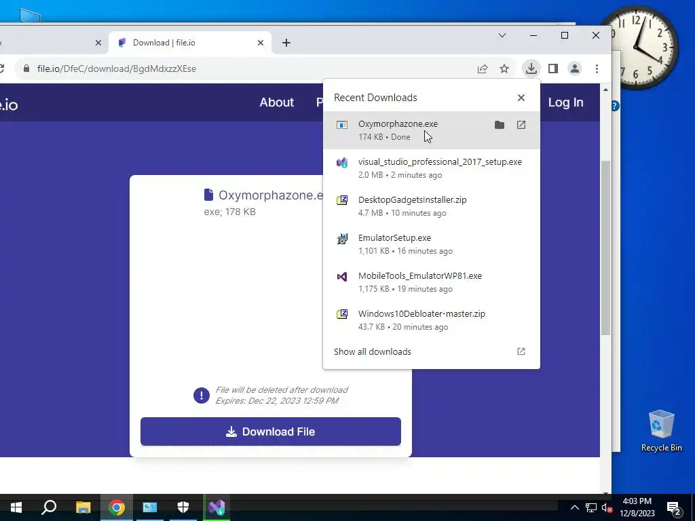Screen dimensions: 695x521
Task: Click the Windows10Debloater zip file icon
Action: (342, 315)
